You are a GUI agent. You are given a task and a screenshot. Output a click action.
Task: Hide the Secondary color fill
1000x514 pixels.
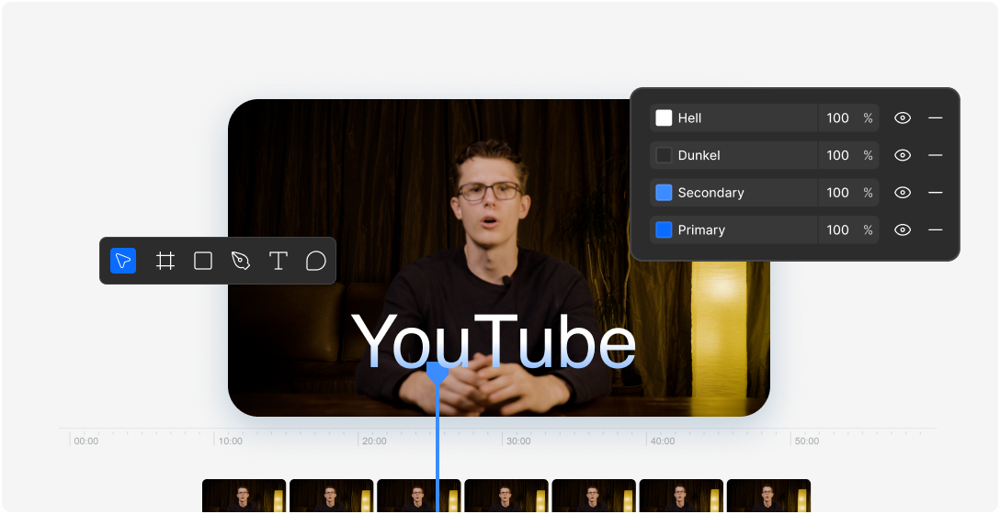click(903, 193)
